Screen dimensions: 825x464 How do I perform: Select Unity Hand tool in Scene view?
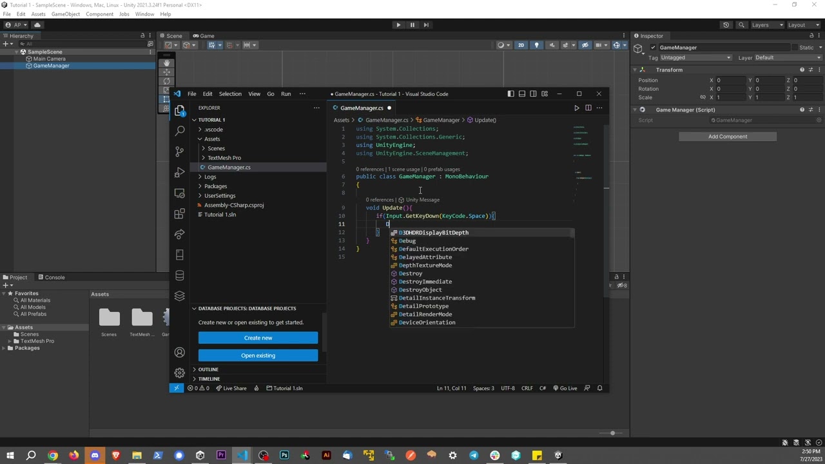coord(167,63)
